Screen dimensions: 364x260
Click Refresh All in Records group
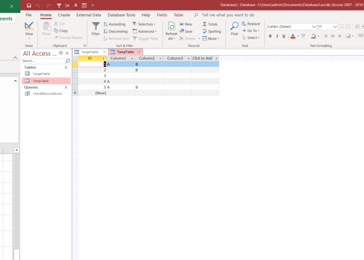click(171, 31)
